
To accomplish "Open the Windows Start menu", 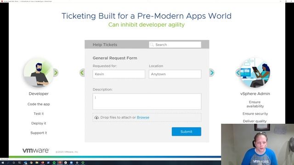I will 3,163.
